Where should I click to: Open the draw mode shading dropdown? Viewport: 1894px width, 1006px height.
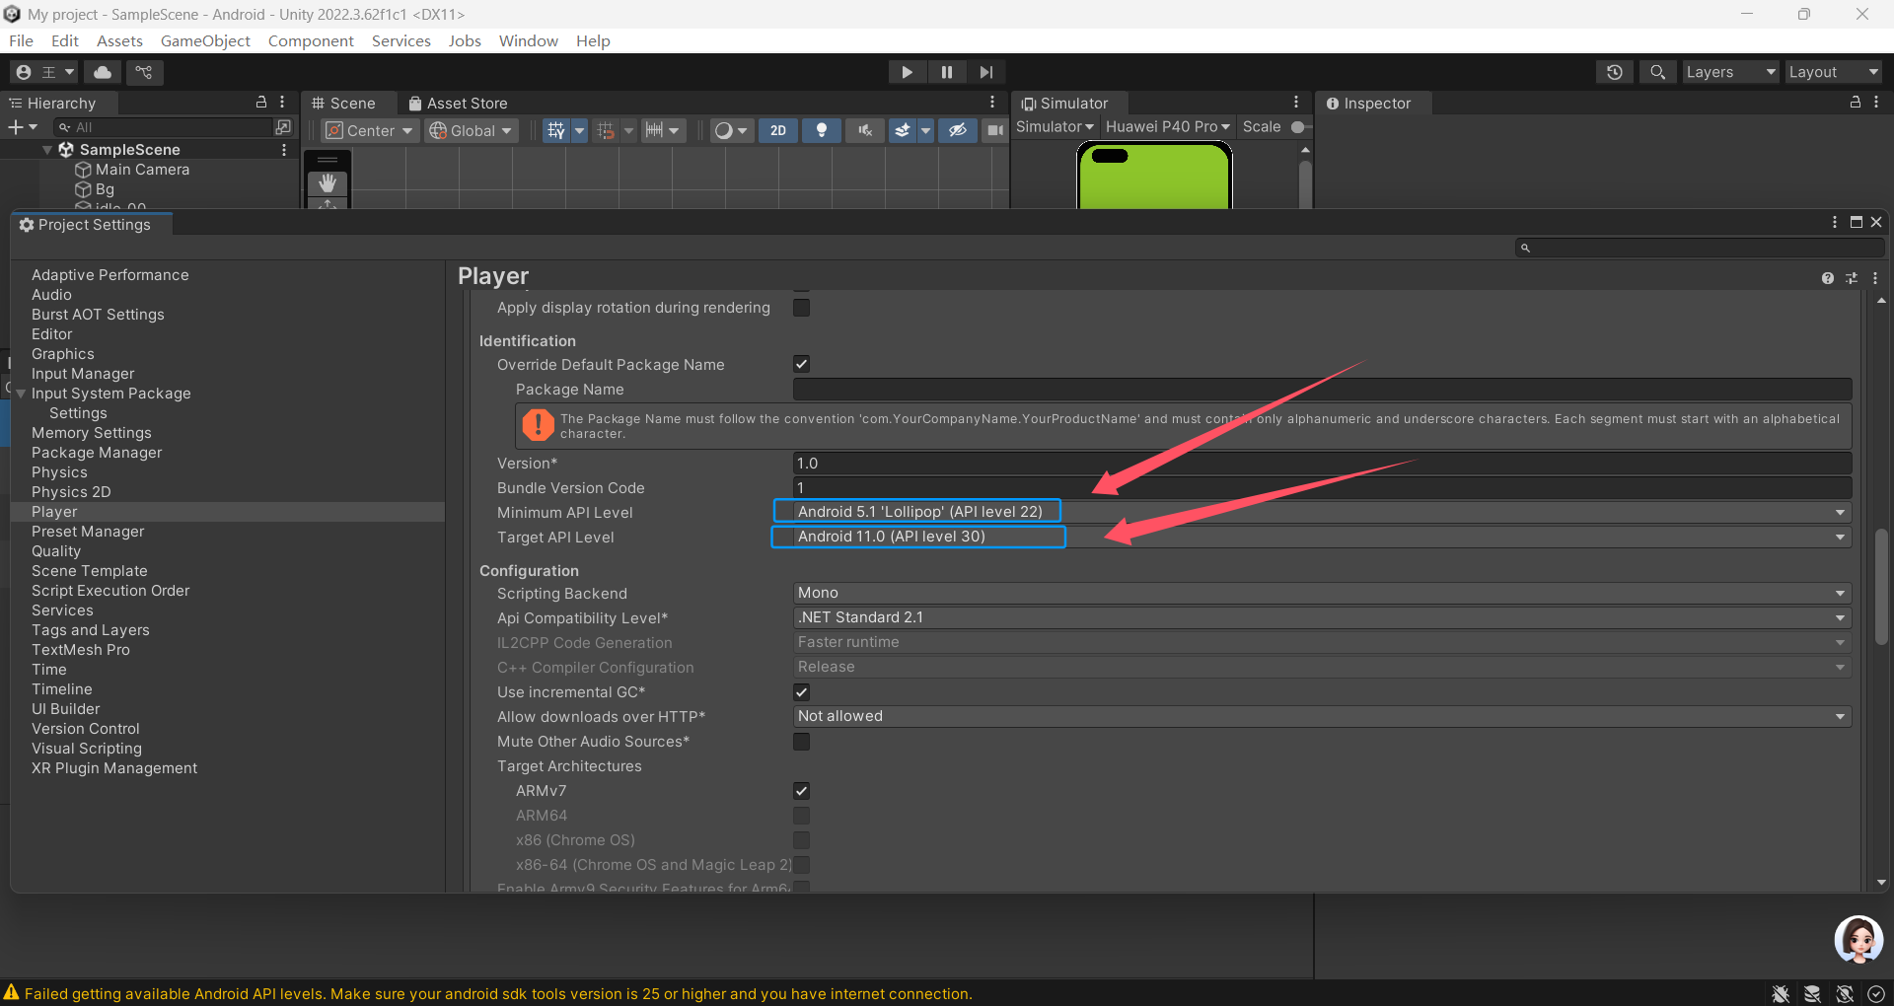[x=731, y=130]
